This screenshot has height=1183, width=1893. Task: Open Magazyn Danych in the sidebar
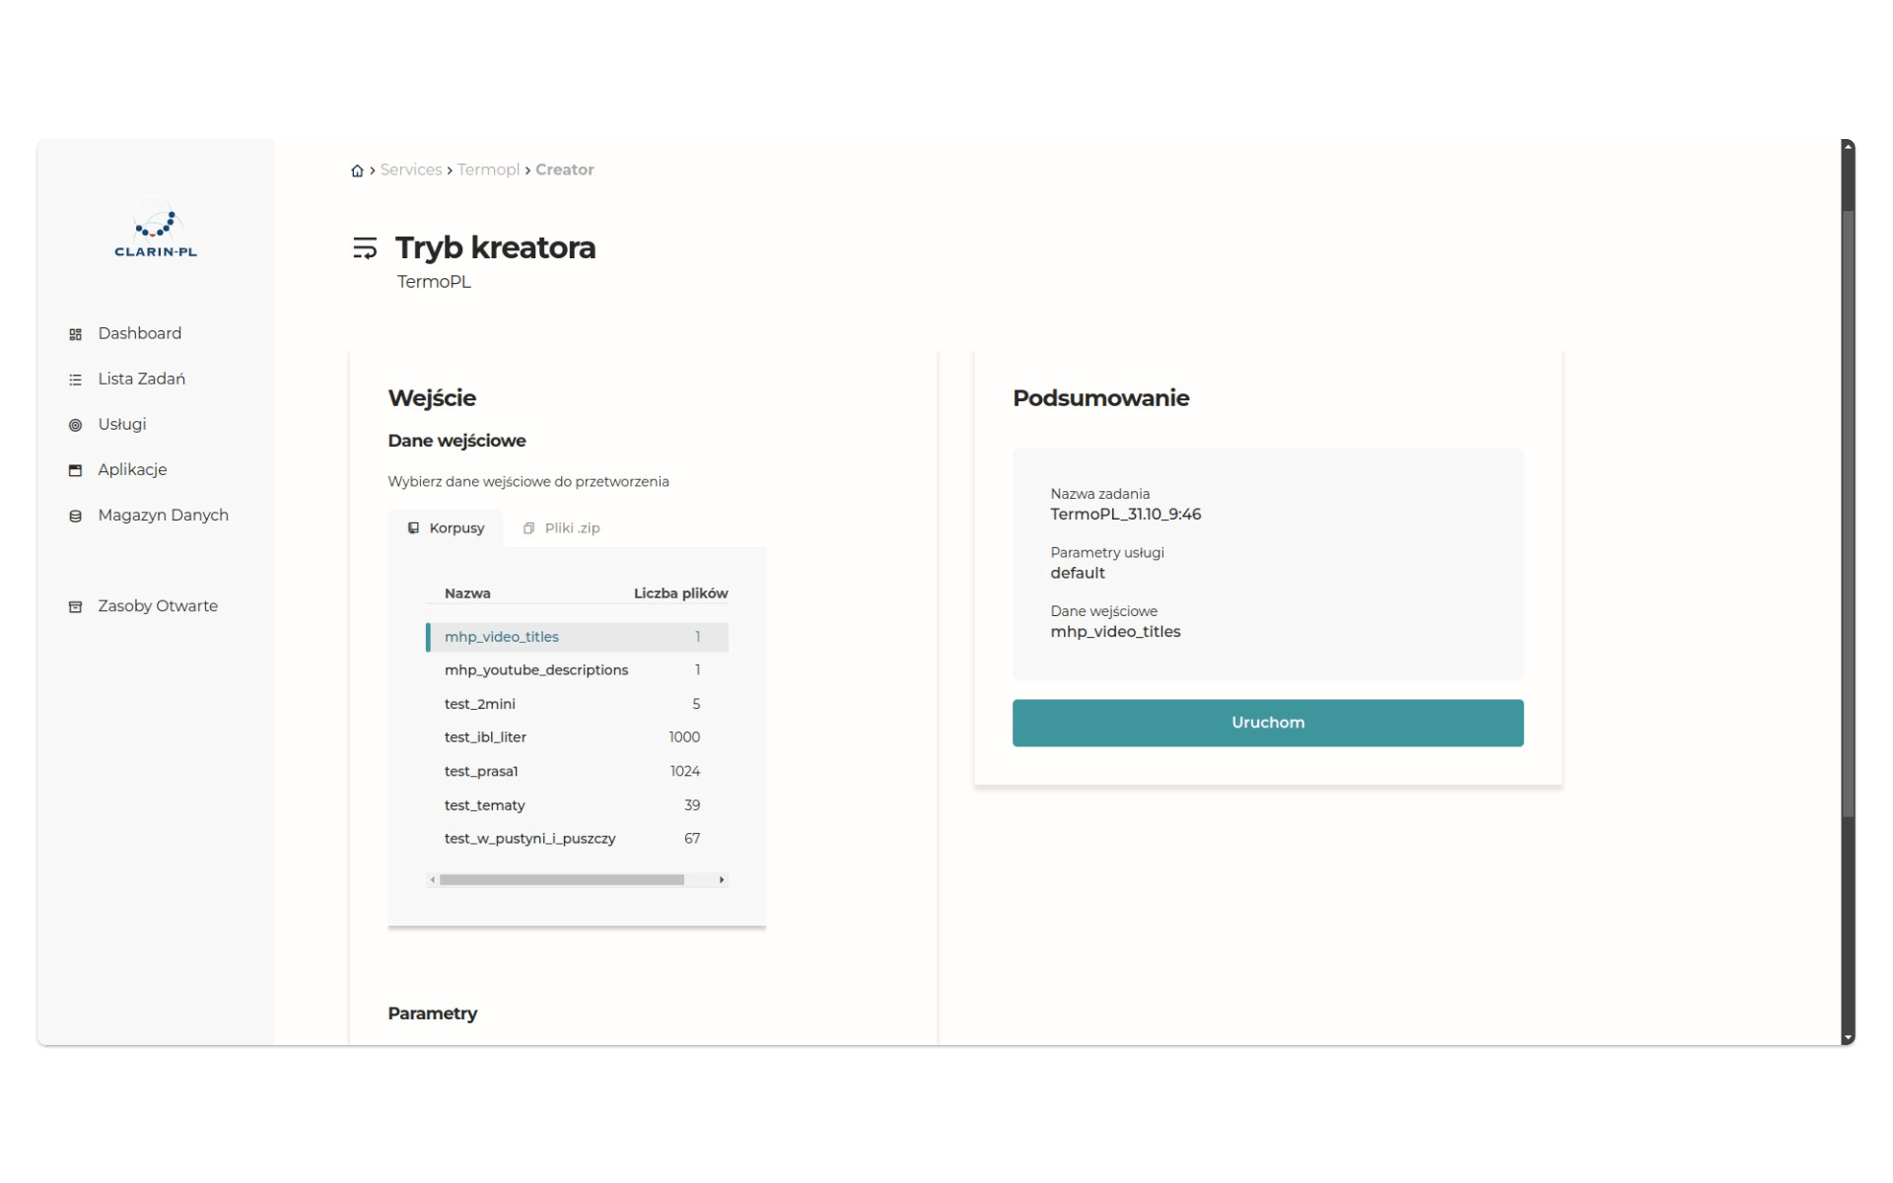(163, 515)
